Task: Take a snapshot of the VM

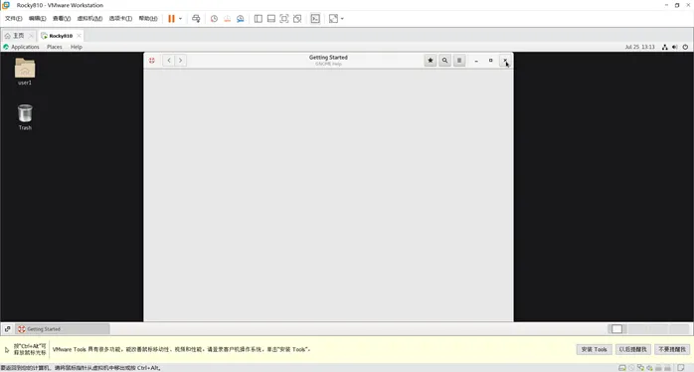Action: point(214,19)
